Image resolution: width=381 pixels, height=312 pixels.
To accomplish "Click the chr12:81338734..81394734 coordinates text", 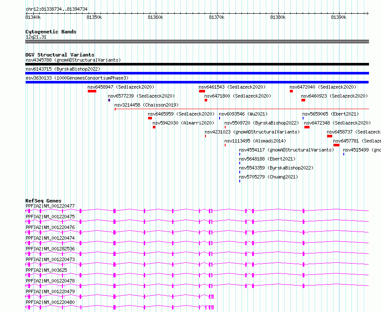I will click(57, 9).
